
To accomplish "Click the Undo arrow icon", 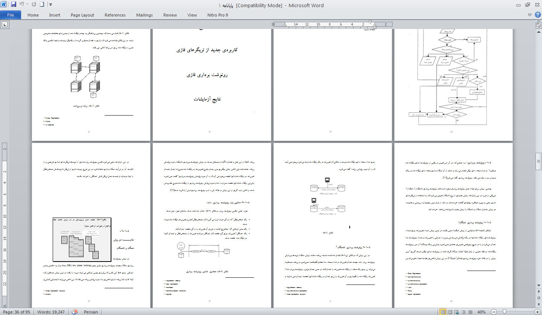I will 21,5.
